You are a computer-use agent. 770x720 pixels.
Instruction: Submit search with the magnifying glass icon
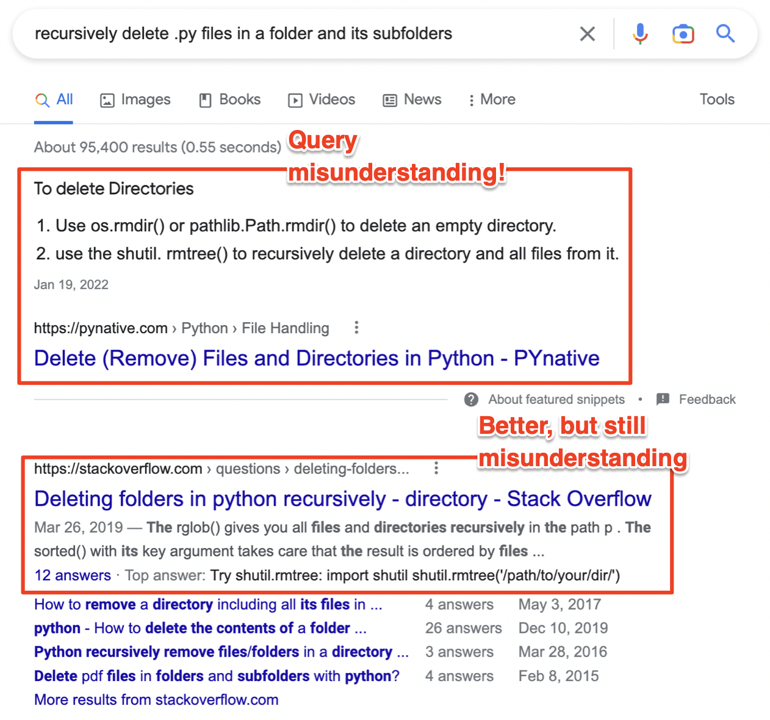(725, 34)
